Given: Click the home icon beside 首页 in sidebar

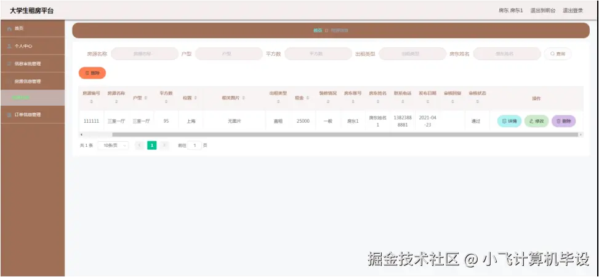Looking at the screenshot, I should point(10,29).
